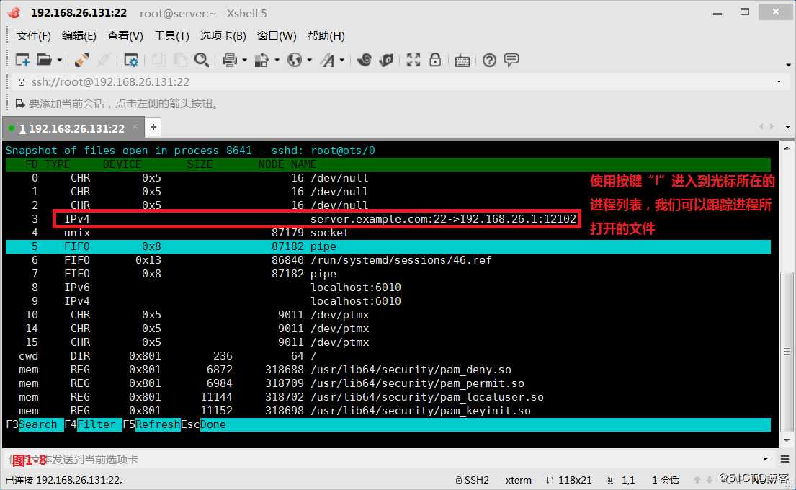Click the FD 4 unix socket row
Viewport: 796px width, 490px height.
point(388,233)
